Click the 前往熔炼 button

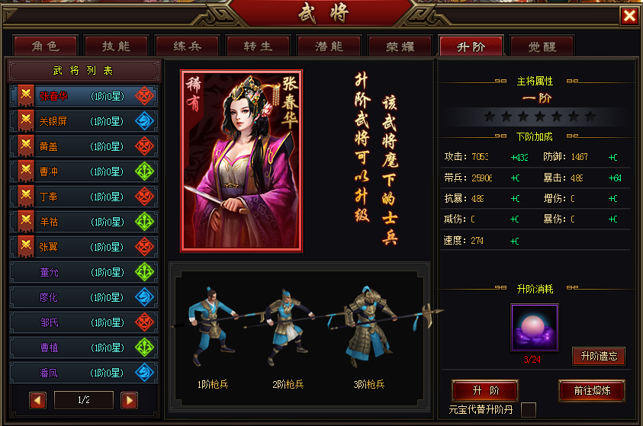tap(592, 390)
